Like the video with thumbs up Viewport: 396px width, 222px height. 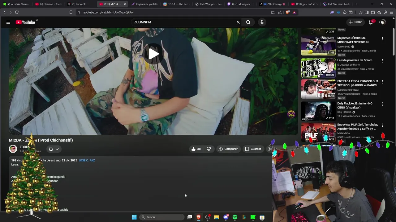(x=196, y=149)
